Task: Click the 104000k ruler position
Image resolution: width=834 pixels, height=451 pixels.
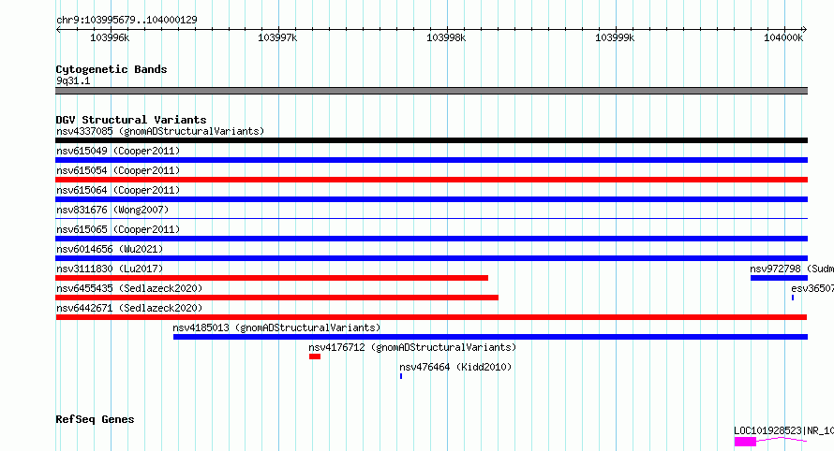Action: click(x=783, y=37)
